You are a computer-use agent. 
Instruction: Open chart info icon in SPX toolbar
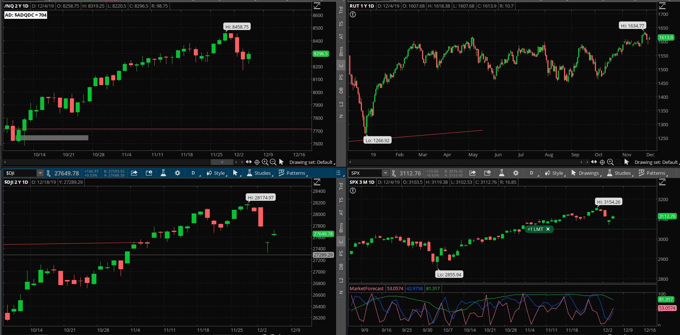pos(487,173)
